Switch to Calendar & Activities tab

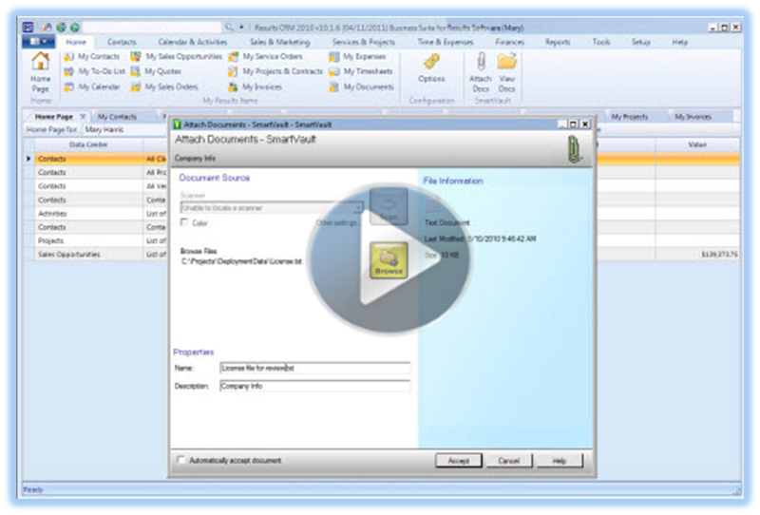coord(193,42)
